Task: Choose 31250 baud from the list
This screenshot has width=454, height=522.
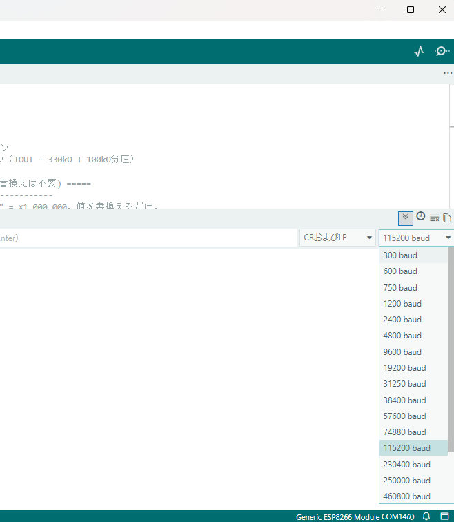Action: [413, 384]
